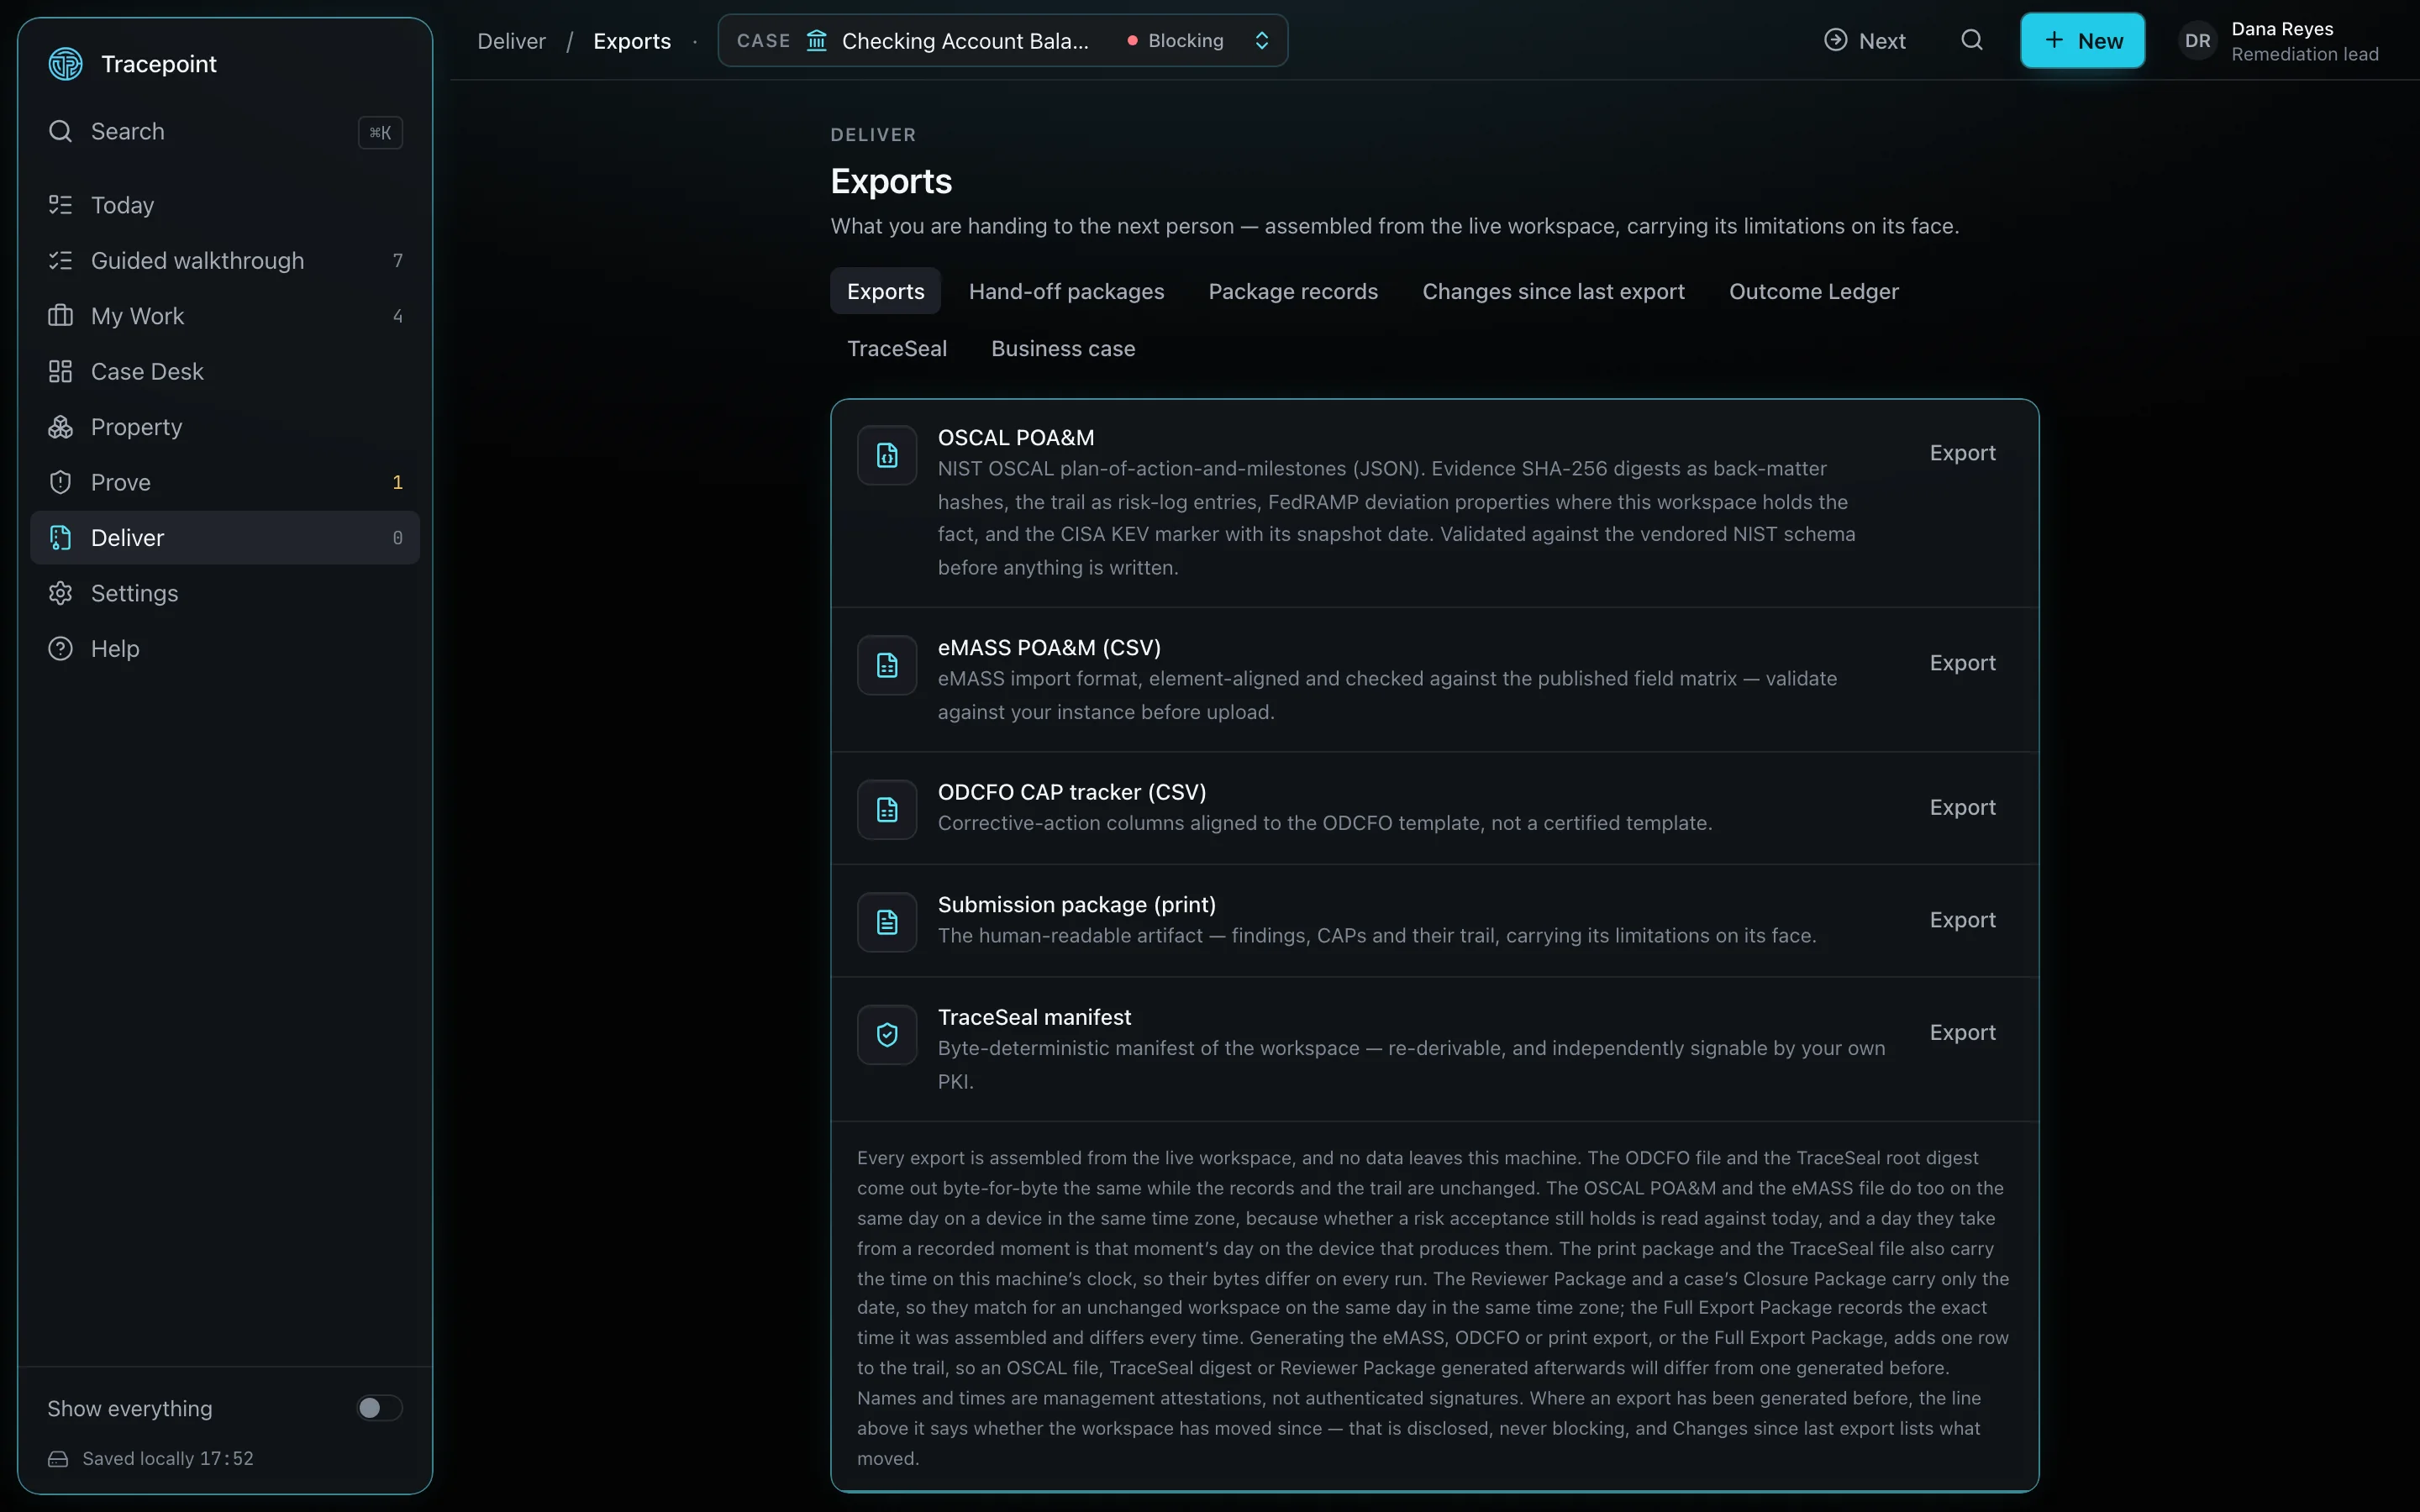Open My Work in the sidebar
The height and width of the screenshot is (1512, 2420).
pyautogui.click(x=225, y=316)
